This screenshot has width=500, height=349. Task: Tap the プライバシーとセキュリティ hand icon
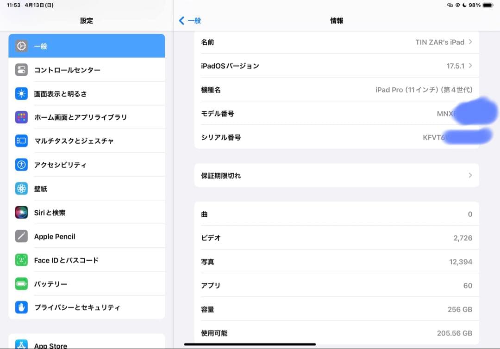point(21,307)
